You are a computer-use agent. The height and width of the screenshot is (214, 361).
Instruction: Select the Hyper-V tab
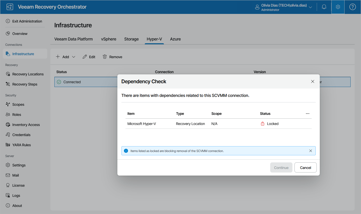154,39
